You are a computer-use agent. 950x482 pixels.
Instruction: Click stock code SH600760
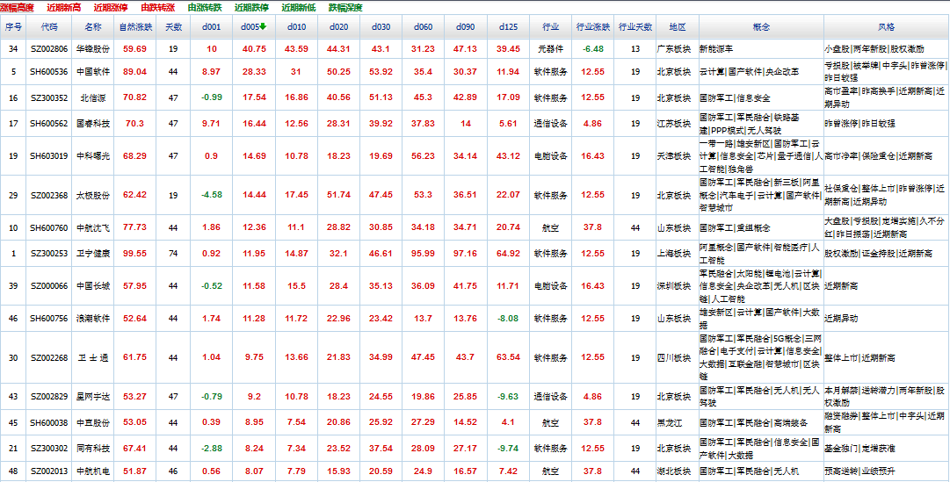tap(49, 227)
